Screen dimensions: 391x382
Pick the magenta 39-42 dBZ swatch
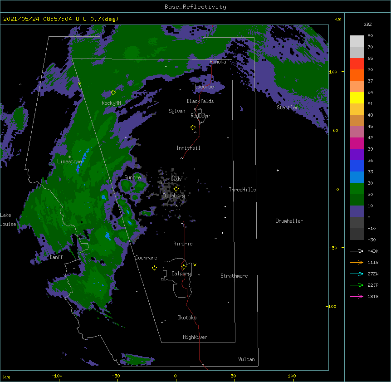tap(357, 143)
